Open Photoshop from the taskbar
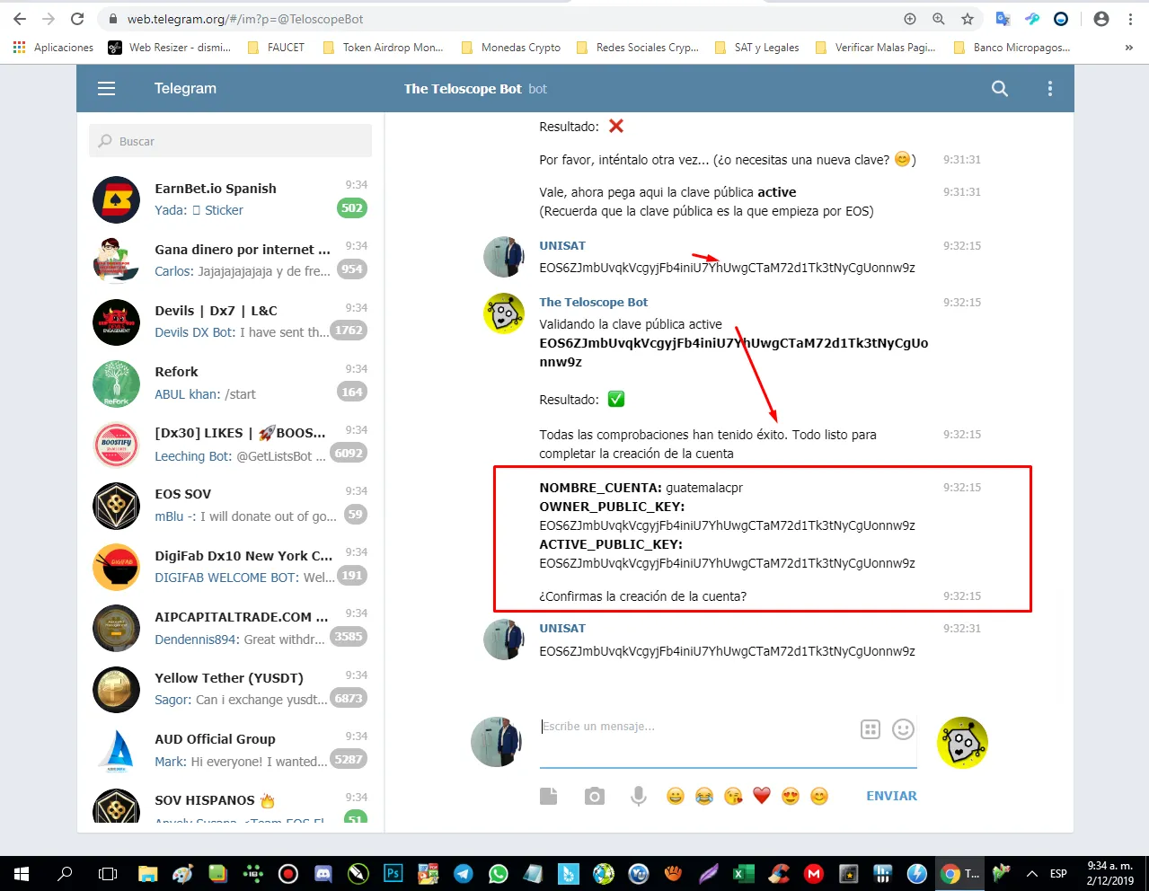This screenshot has height=891, width=1149. coord(393,873)
